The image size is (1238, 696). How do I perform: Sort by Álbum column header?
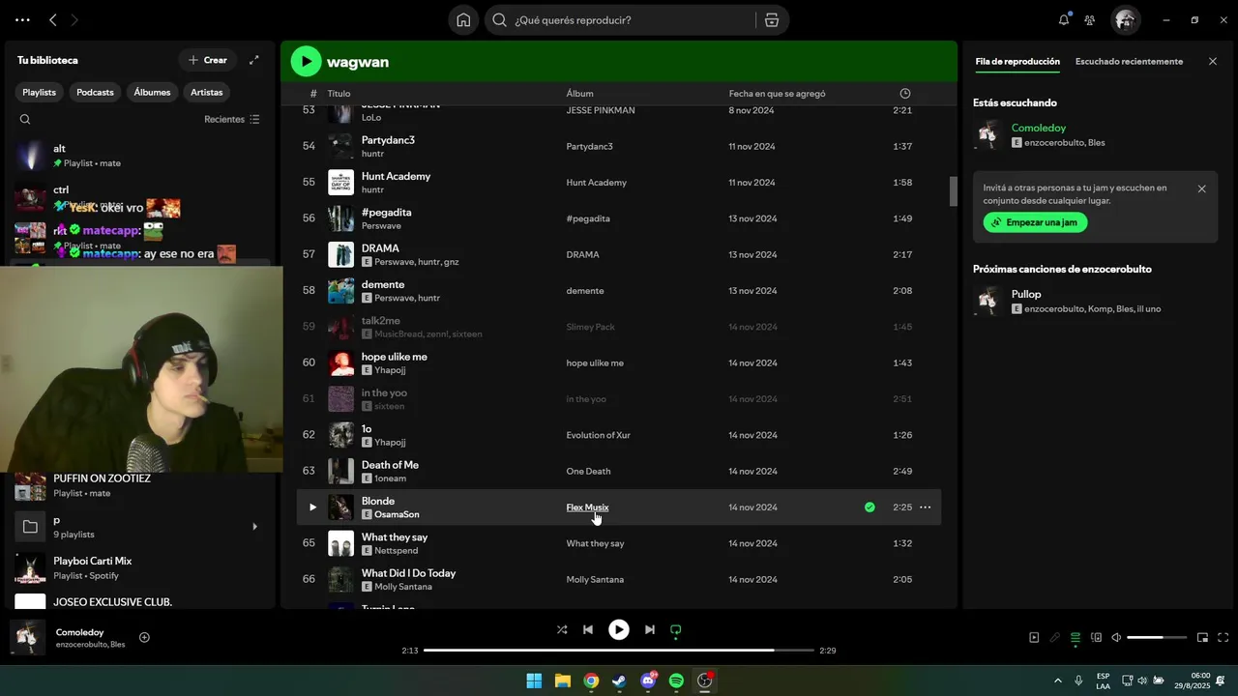pyautogui.click(x=579, y=94)
